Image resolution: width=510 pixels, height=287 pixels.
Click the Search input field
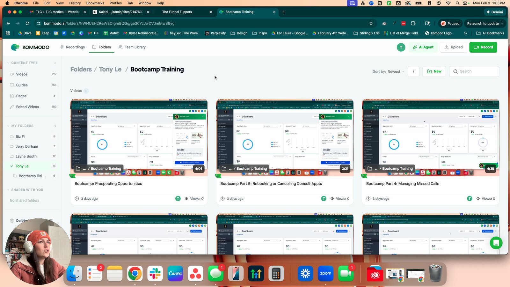click(474, 71)
